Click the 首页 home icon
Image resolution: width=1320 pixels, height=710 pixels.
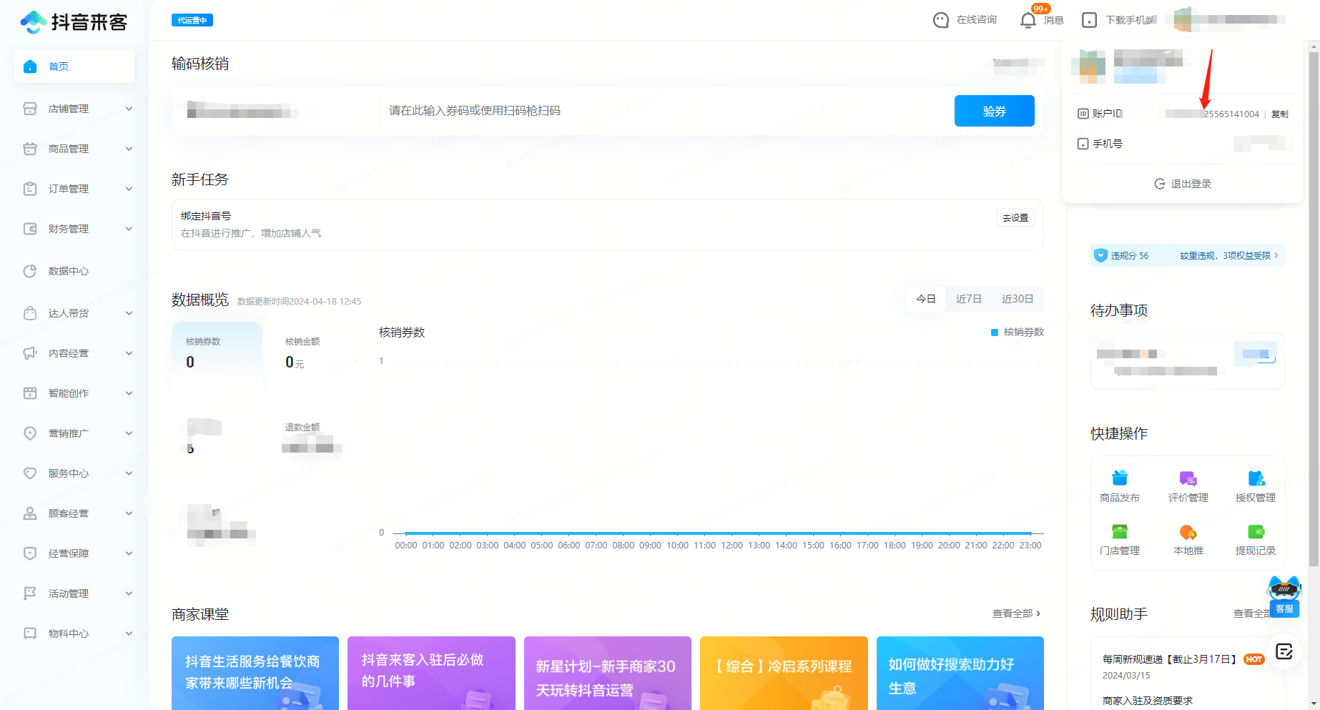(x=30, y=66)
